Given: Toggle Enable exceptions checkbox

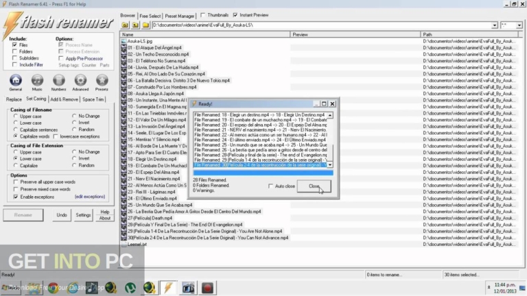Looking at the screenshot, I should point(16,197).
